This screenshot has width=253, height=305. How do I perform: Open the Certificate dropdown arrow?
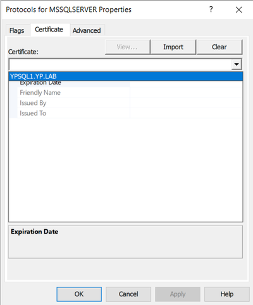click(x=237, y=64)
